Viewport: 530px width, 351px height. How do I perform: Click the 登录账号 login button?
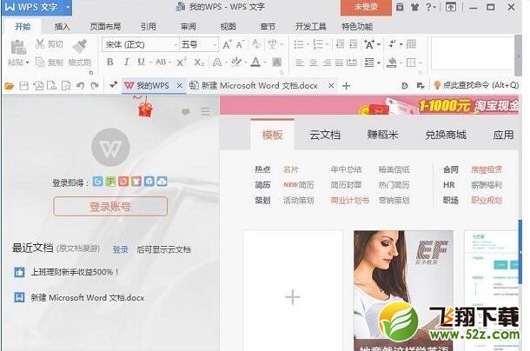[x=110, y=206]
